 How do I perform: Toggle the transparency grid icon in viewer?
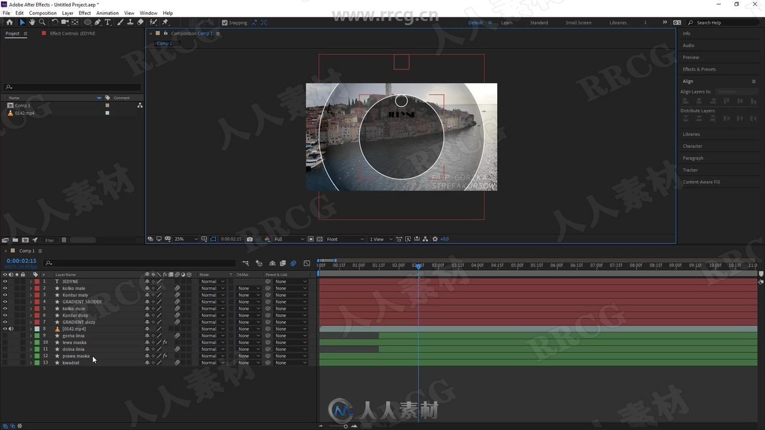320,239
